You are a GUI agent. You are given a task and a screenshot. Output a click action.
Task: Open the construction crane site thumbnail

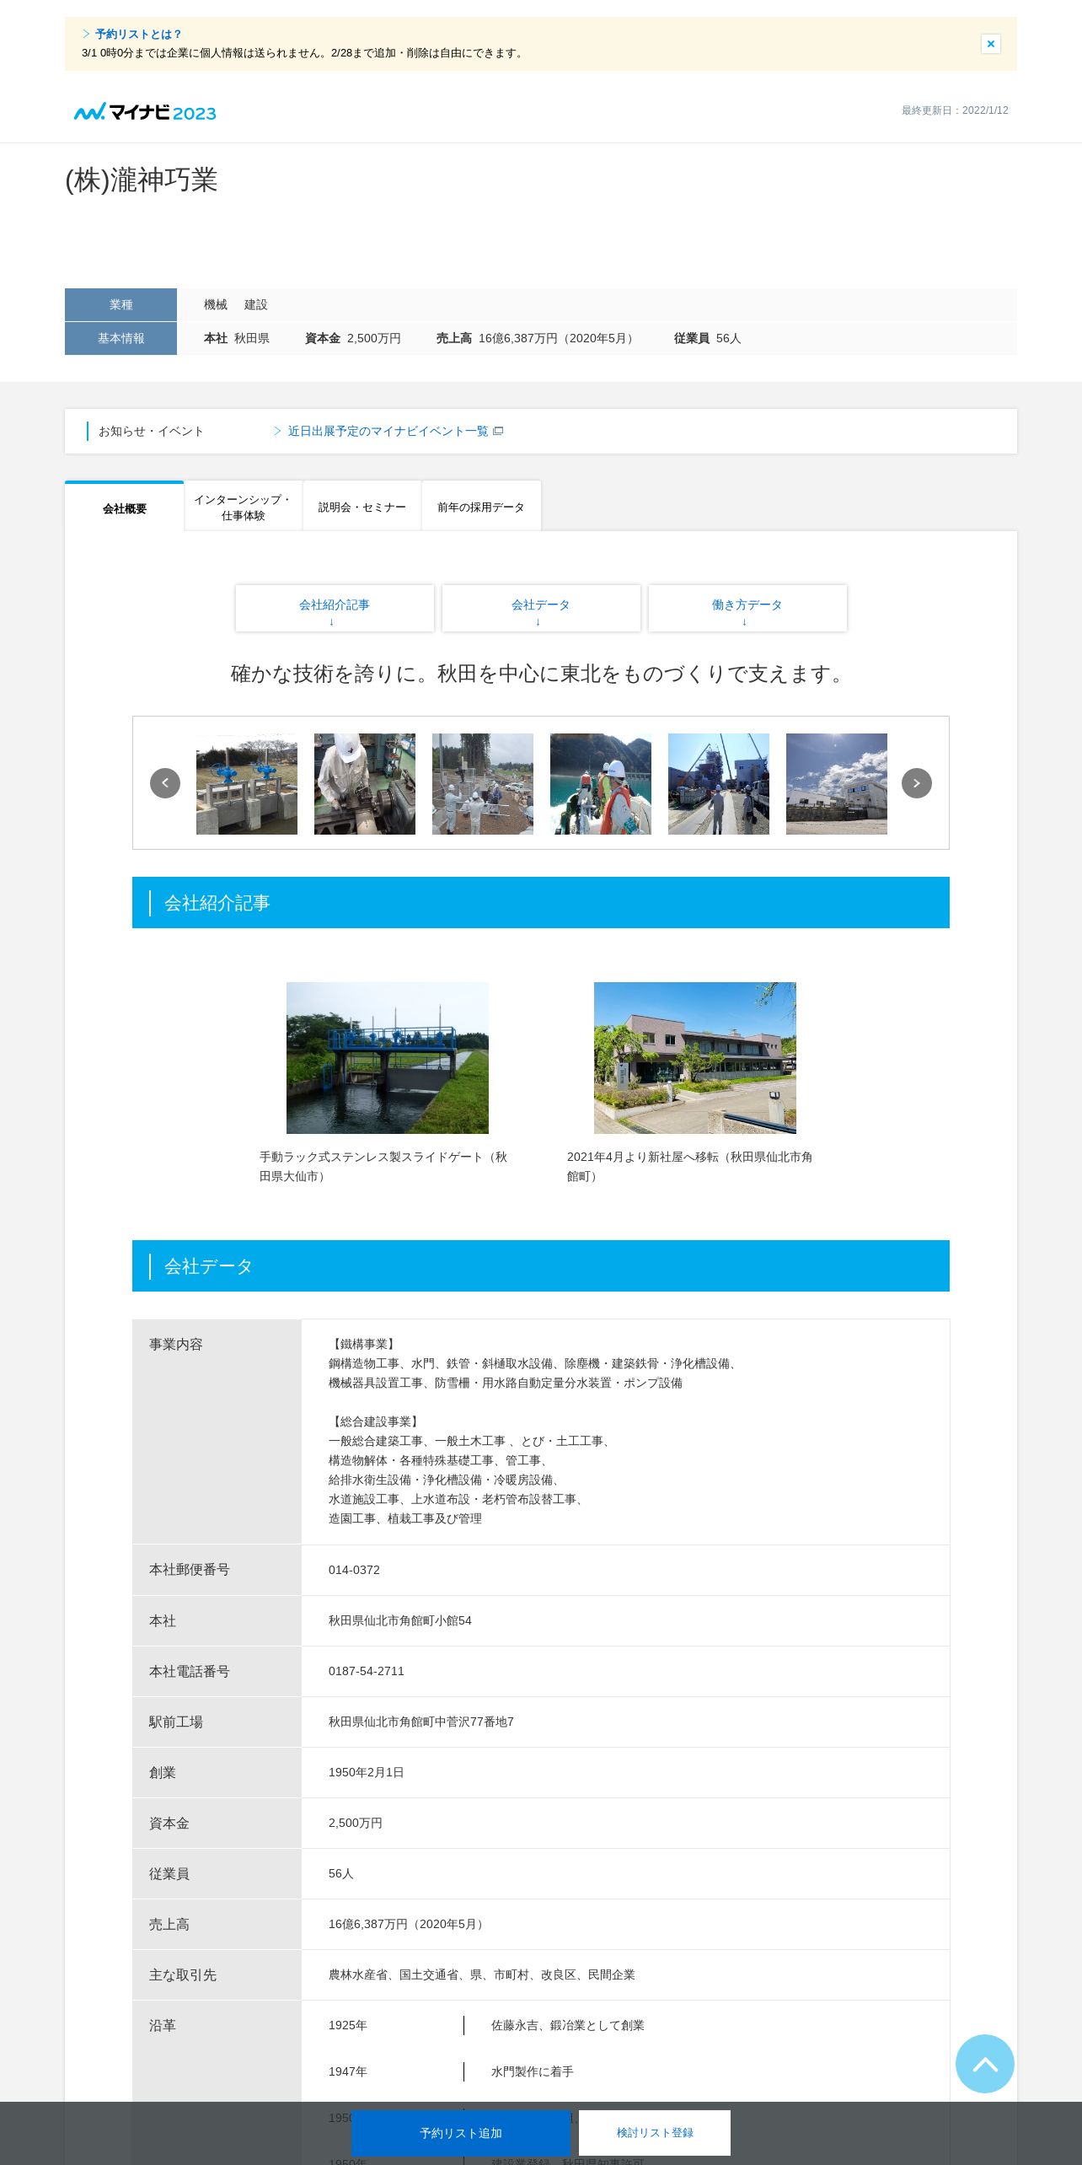pyautogui.click(x=719, y=784)
